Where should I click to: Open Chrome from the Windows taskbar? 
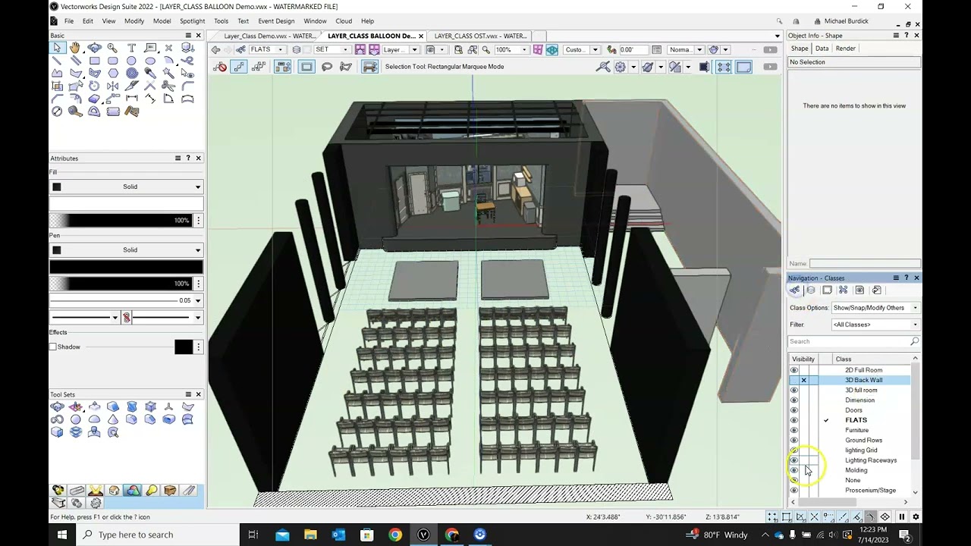pos(395,535)
